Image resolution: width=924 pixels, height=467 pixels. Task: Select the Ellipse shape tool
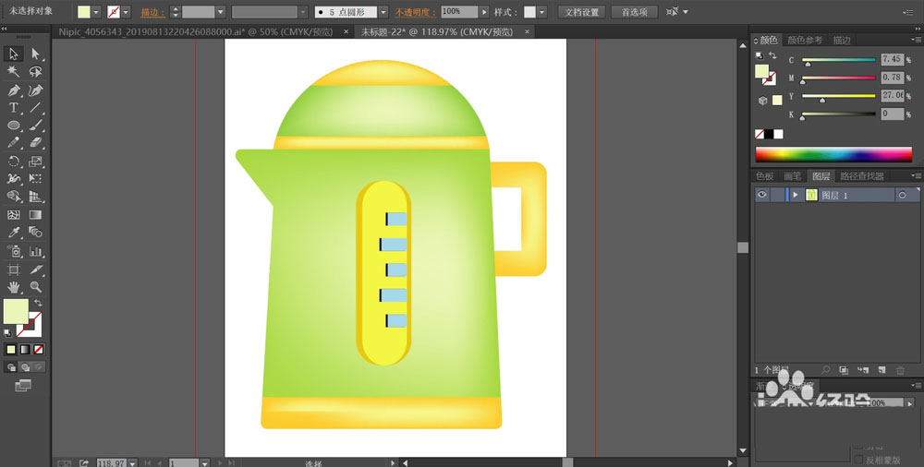pos(14,126)
